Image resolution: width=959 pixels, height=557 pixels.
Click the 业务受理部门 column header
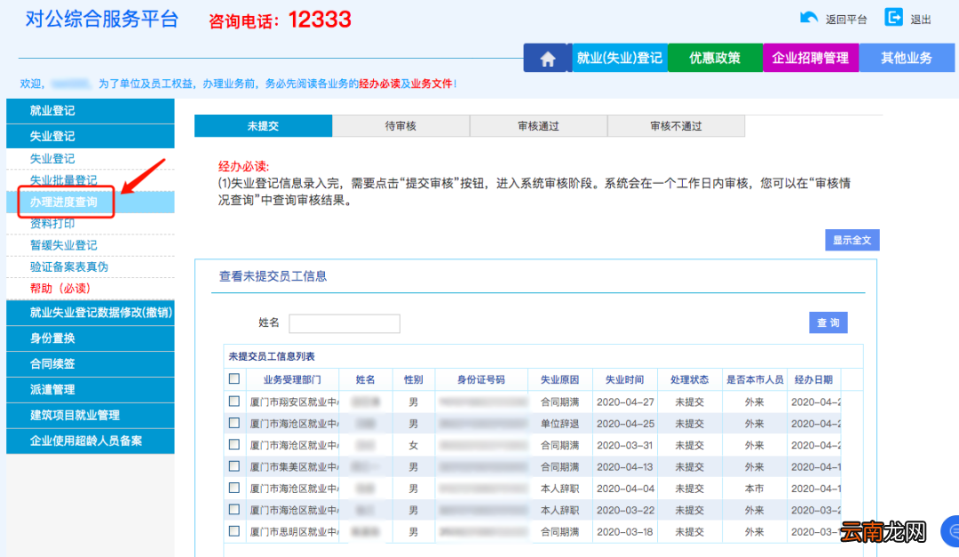pos(292,379)
